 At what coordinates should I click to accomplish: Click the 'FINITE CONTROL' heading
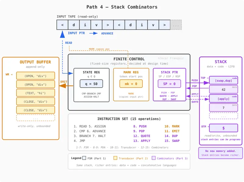tap(129, 59)
